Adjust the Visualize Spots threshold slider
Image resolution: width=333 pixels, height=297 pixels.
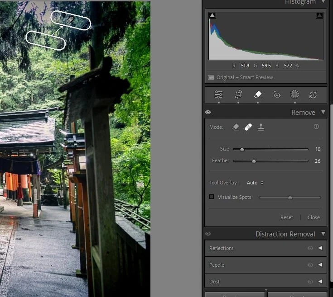tap(290, 198)
